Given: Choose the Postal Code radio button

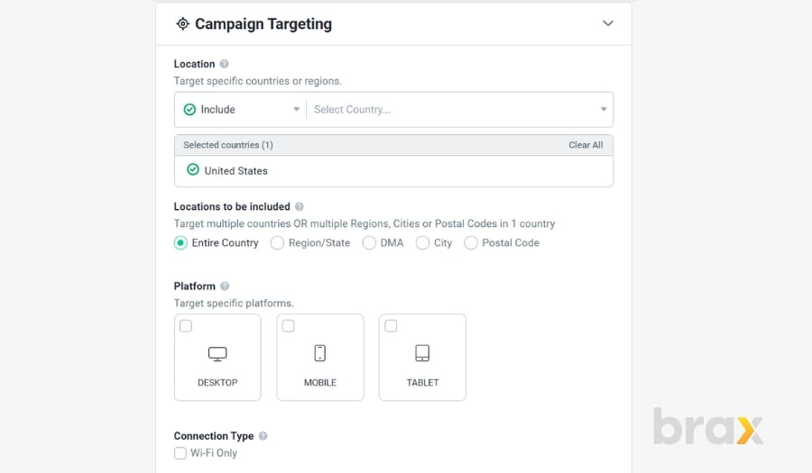Looking at the screenshot, I should 471,243.
